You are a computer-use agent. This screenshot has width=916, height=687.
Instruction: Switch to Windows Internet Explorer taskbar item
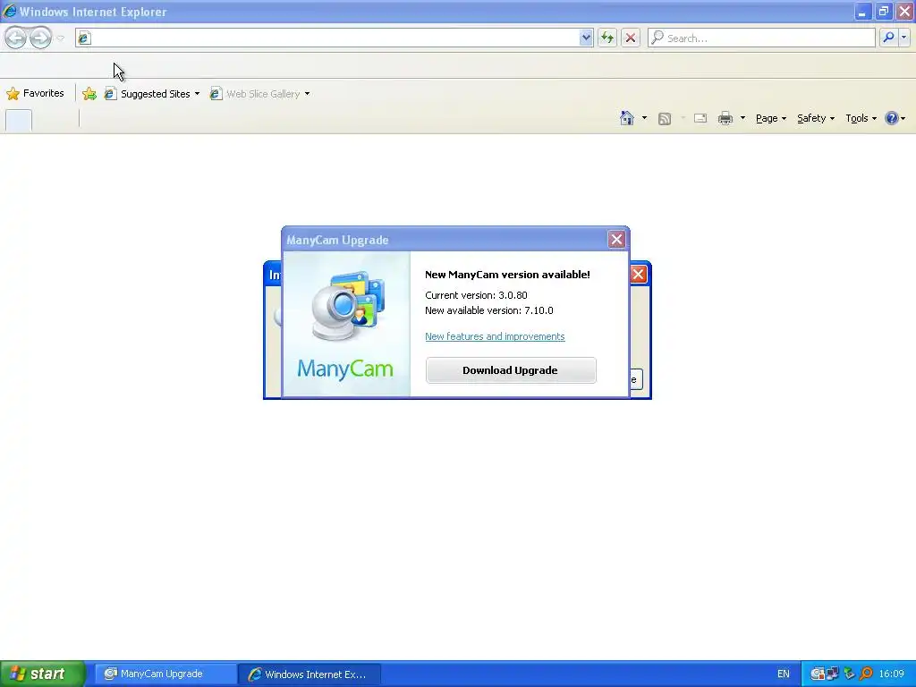pyautogui.click(x=310, y=674)
